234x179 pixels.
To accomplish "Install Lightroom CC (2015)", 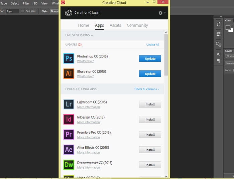I will pyautogui.click(x=150, y=104).
